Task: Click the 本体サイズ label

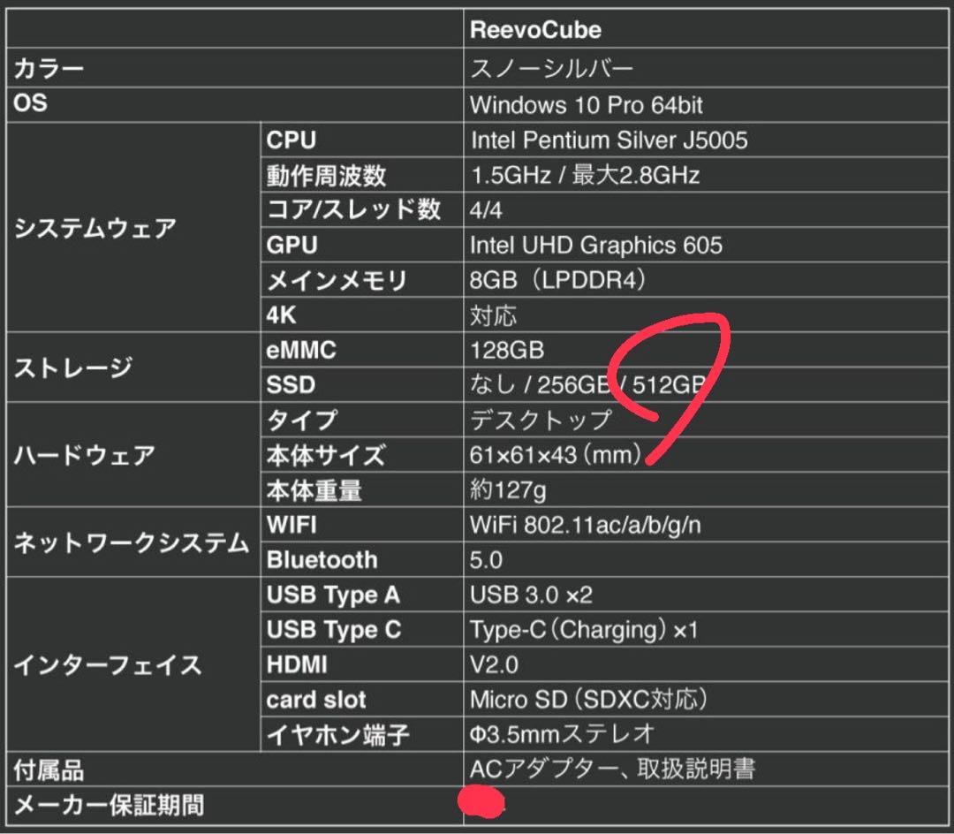Action: click(325, 455)
